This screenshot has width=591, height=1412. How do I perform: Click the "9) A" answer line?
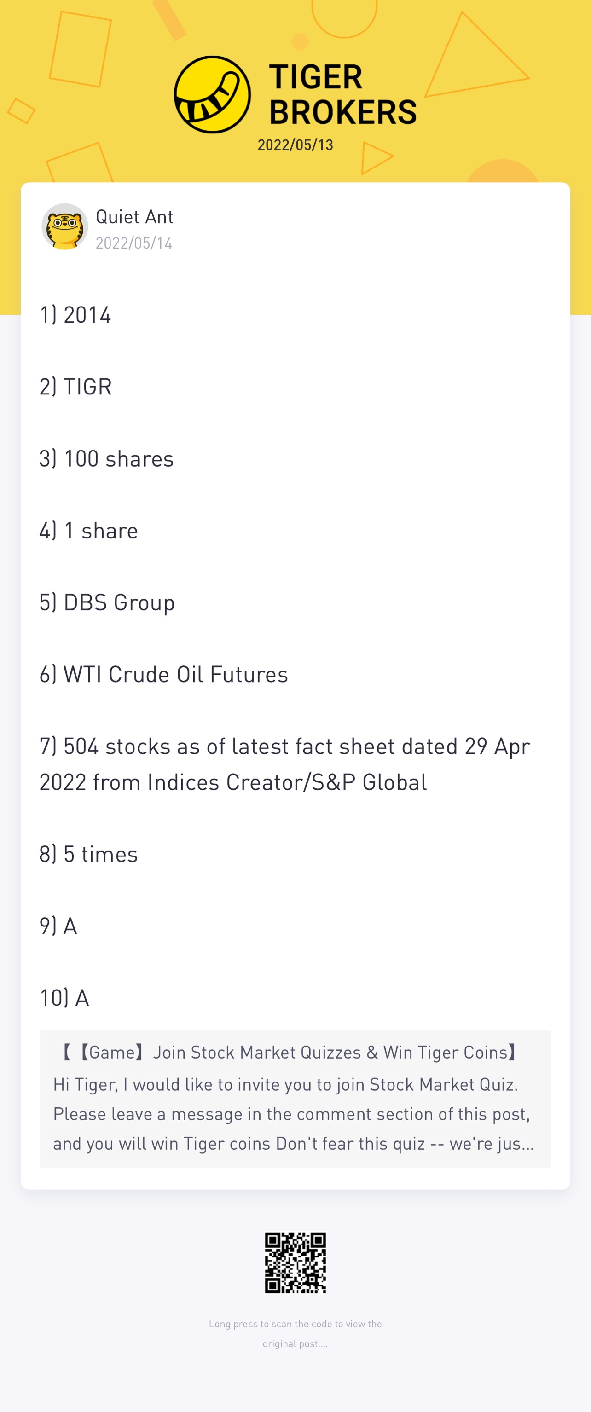pyautogui.click(x=58, y=926)
